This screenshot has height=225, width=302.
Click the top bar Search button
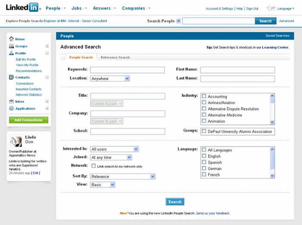[265, 21]
